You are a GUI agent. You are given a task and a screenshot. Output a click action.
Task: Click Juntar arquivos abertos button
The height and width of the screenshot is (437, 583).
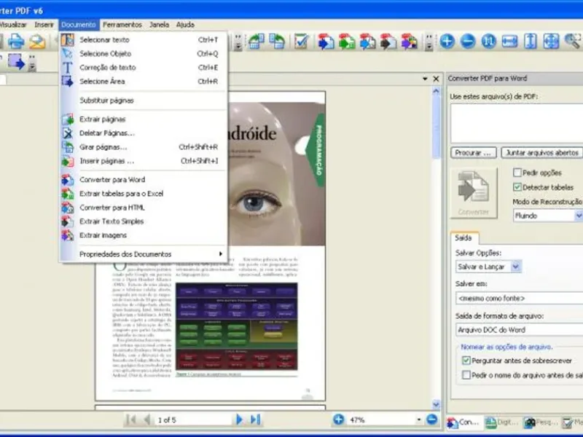coord(541,153)
